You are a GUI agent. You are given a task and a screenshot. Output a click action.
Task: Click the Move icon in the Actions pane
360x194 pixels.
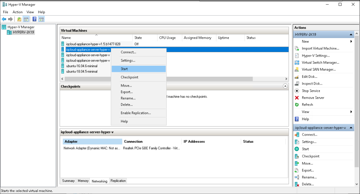(297, 163)
